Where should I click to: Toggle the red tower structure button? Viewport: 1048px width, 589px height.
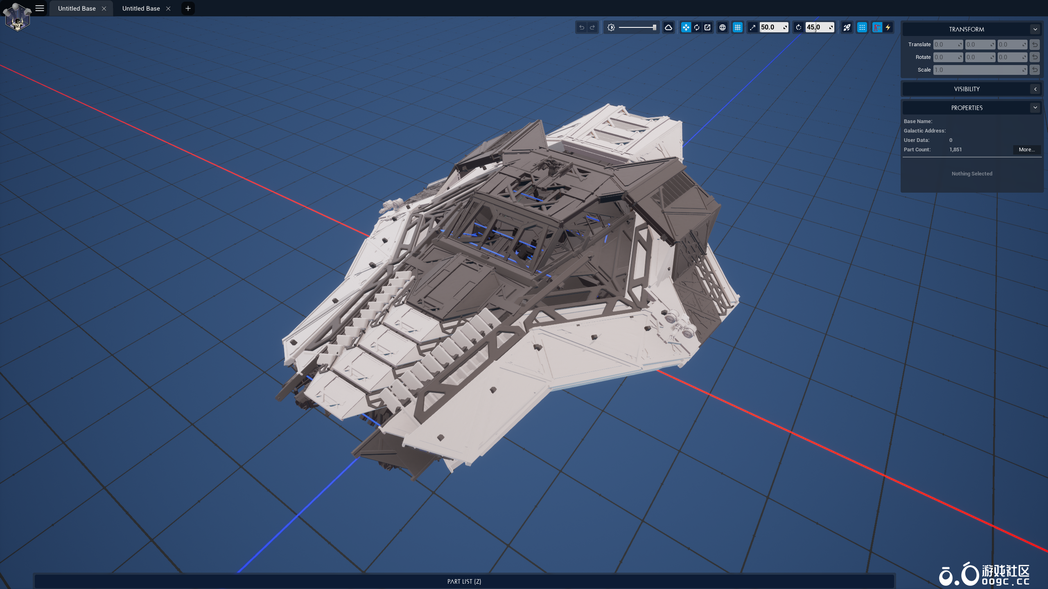click(x=877, y=27)
